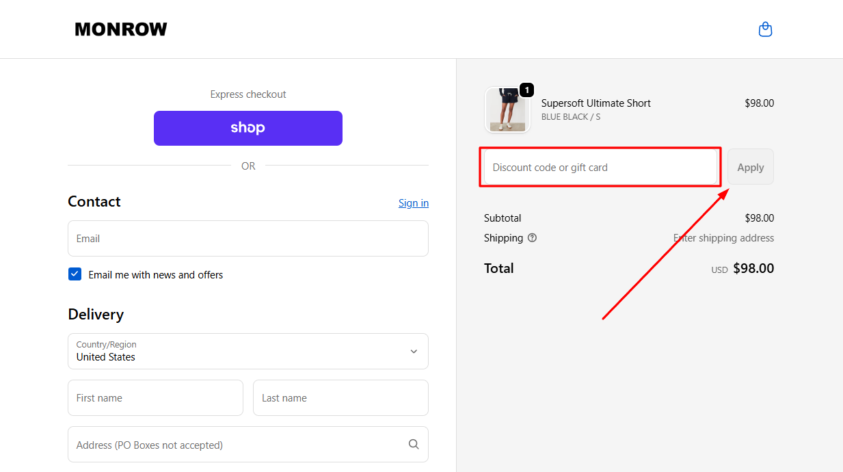Image resolution: width=843 pixels, height=472 pixels.
Task: Open the Country/Region dropdown
Action: (248, 351)
